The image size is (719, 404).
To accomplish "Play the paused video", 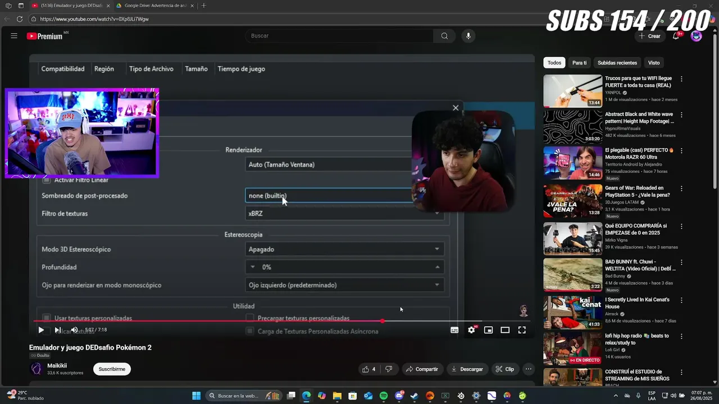I will click(41, 330).
